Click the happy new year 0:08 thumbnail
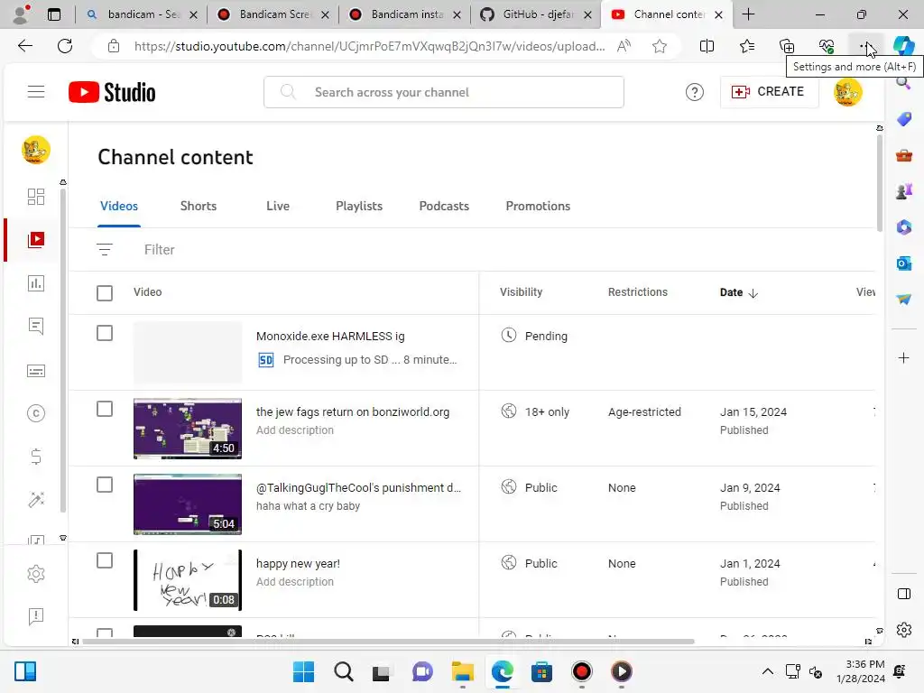Viewport: 924px width, 693px height. [188, 580]
